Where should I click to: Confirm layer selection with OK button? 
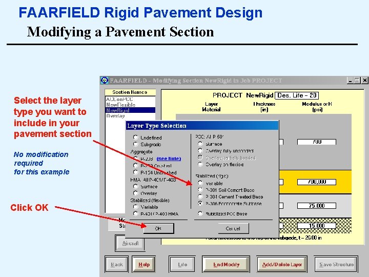[158, 228]
